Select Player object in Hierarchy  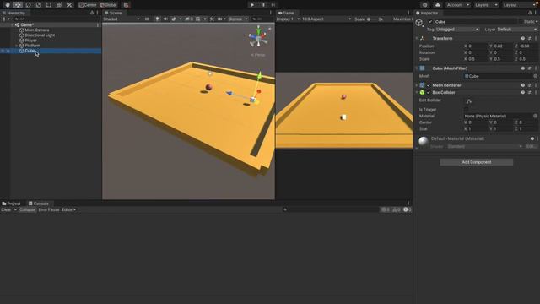tap(30, 41)
